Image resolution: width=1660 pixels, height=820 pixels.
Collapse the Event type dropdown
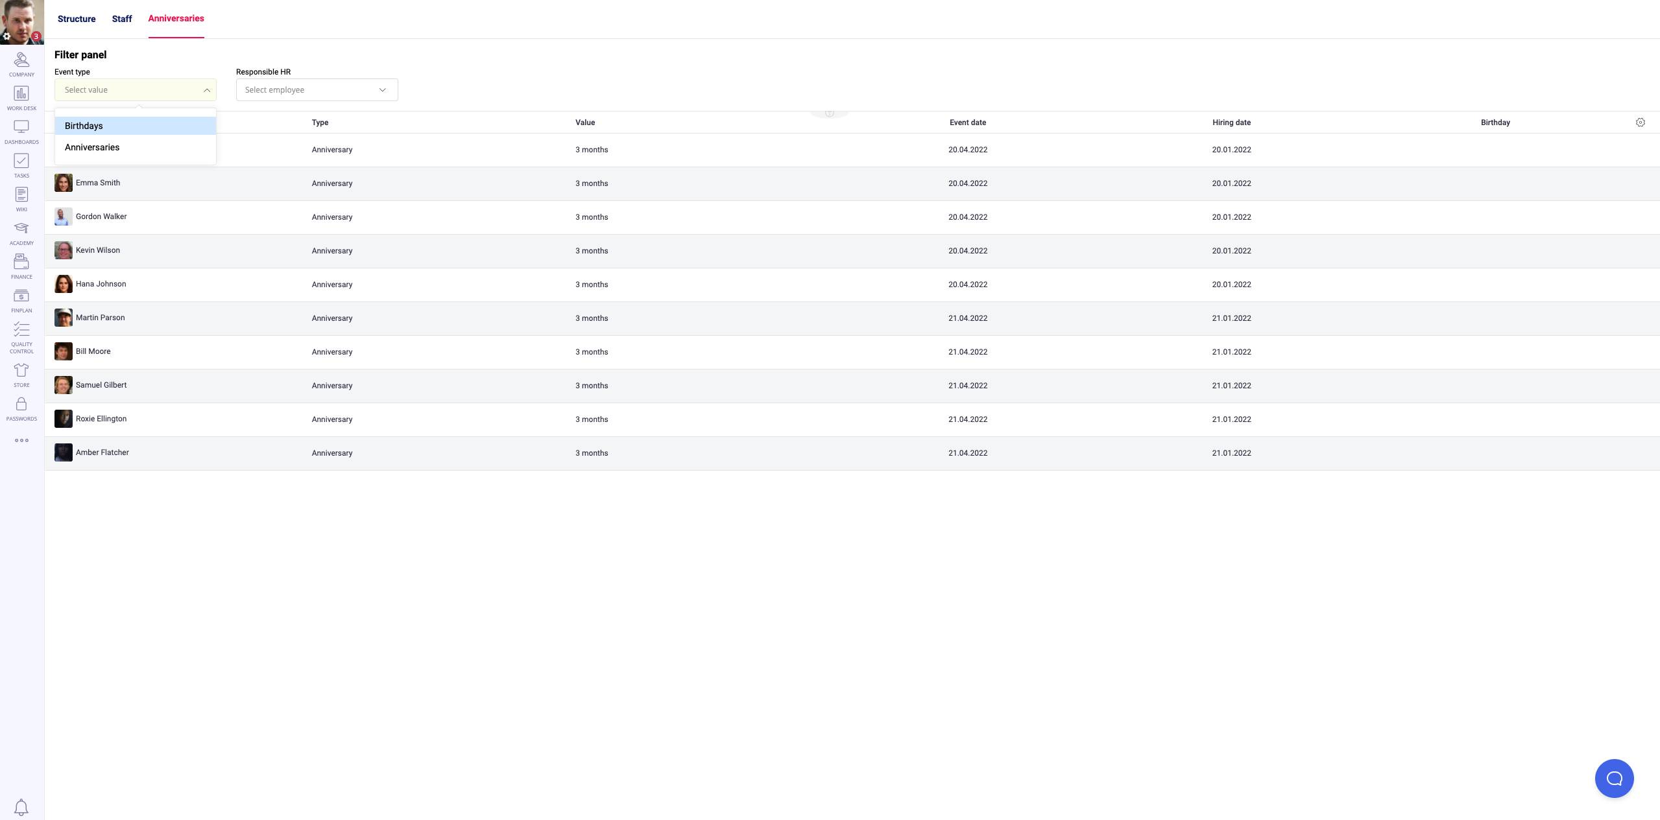pyautogui.click(x=206, y=90)
